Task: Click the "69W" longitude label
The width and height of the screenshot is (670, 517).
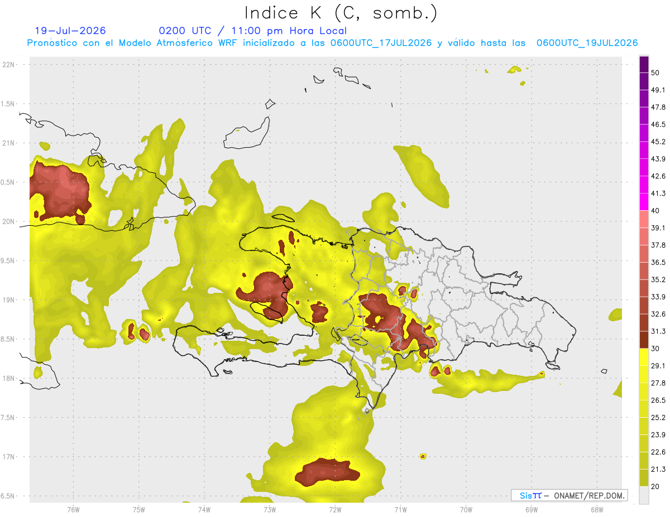Action: tap(532, 509)
